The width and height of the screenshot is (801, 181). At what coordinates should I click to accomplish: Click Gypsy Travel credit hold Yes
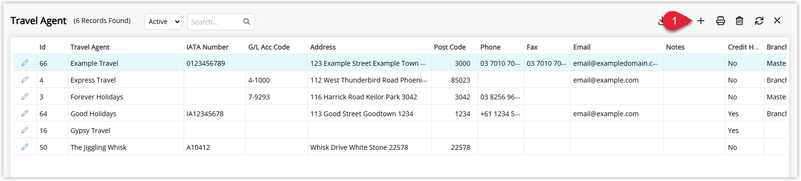point(733,131)
